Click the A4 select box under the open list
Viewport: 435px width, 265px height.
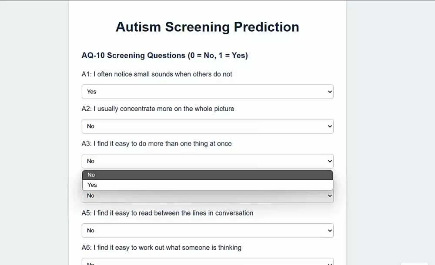point(207,195)
